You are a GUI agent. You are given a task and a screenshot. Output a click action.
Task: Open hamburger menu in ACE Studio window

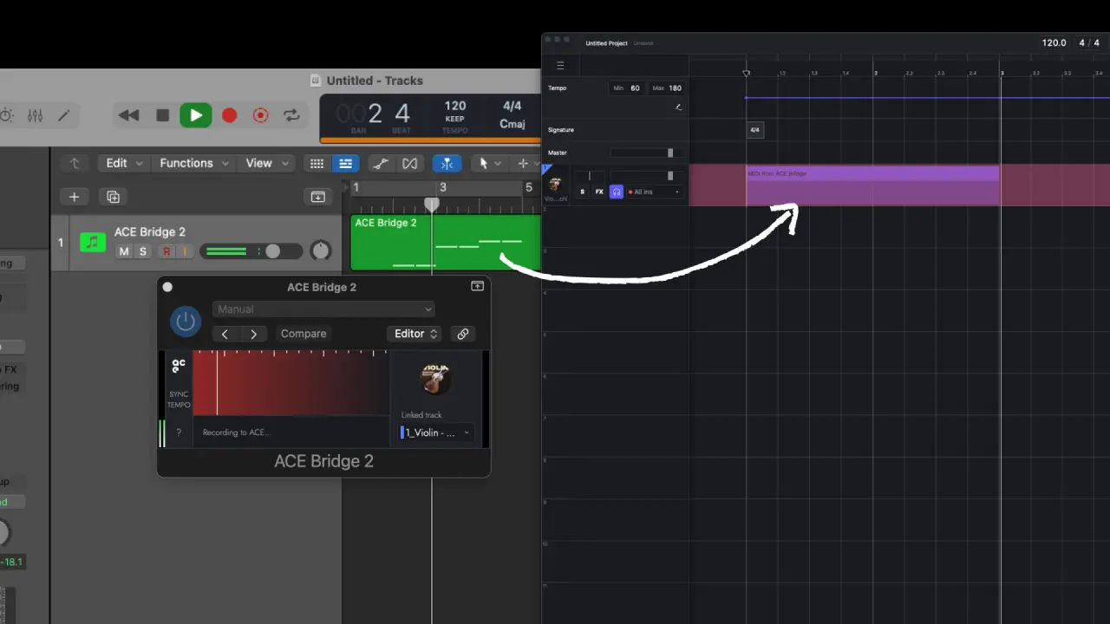coord(560,65)
